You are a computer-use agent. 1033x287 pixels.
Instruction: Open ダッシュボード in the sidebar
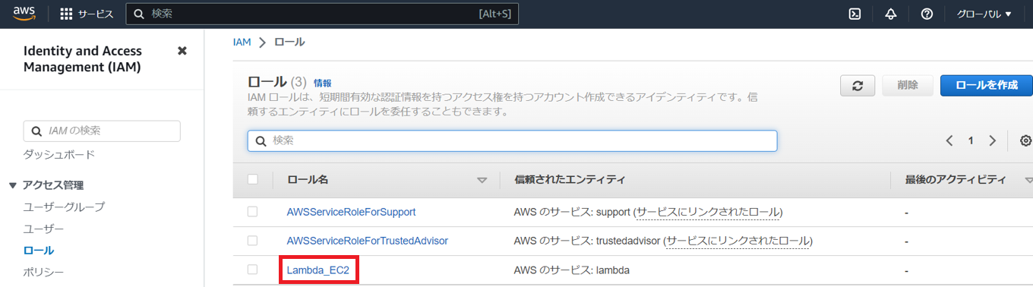[59, 154]
